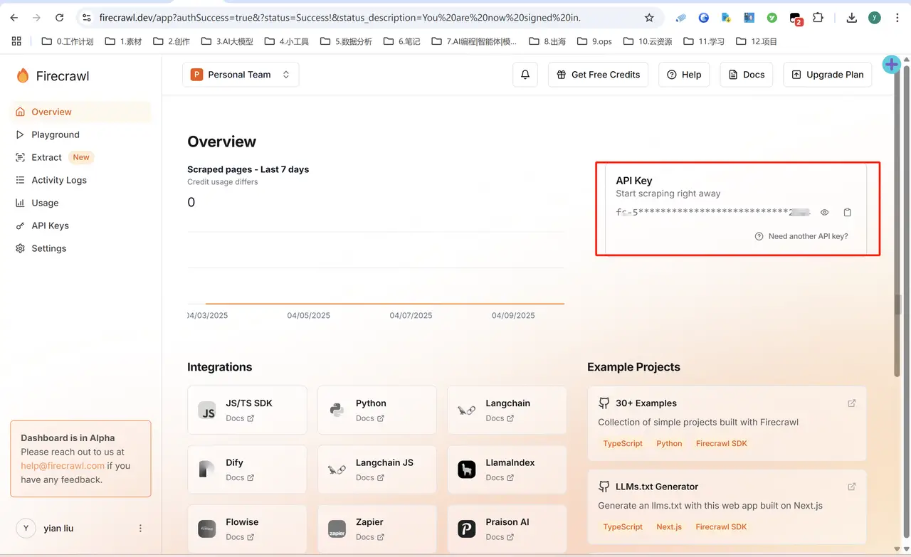Click 30+ Examples project title
This screenshot has height=557, width=911.
646,403
